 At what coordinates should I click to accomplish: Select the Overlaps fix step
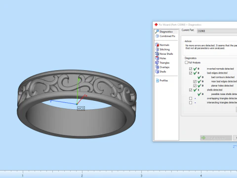pyautogui.click(x=162, y=67)
